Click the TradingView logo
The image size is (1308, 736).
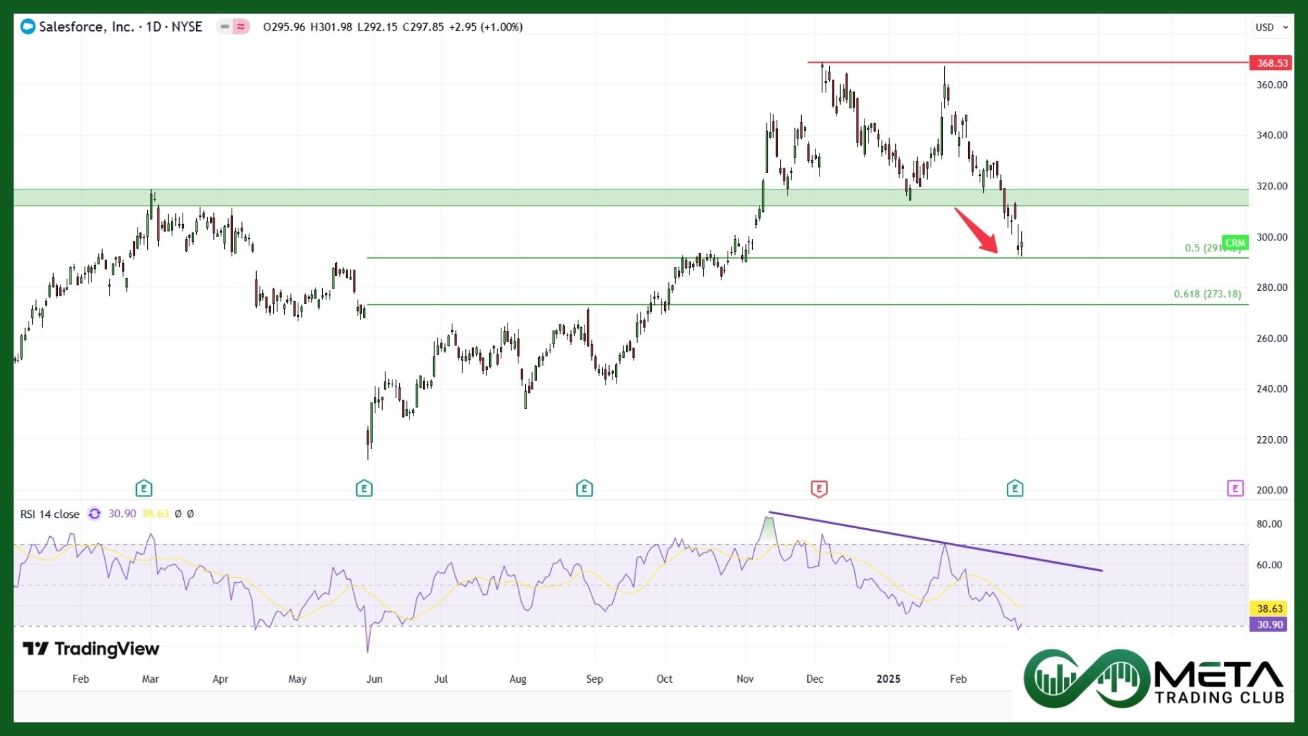point(91,649)
